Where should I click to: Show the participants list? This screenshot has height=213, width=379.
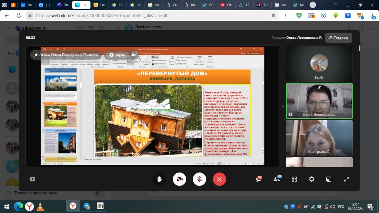pos(277,179)
